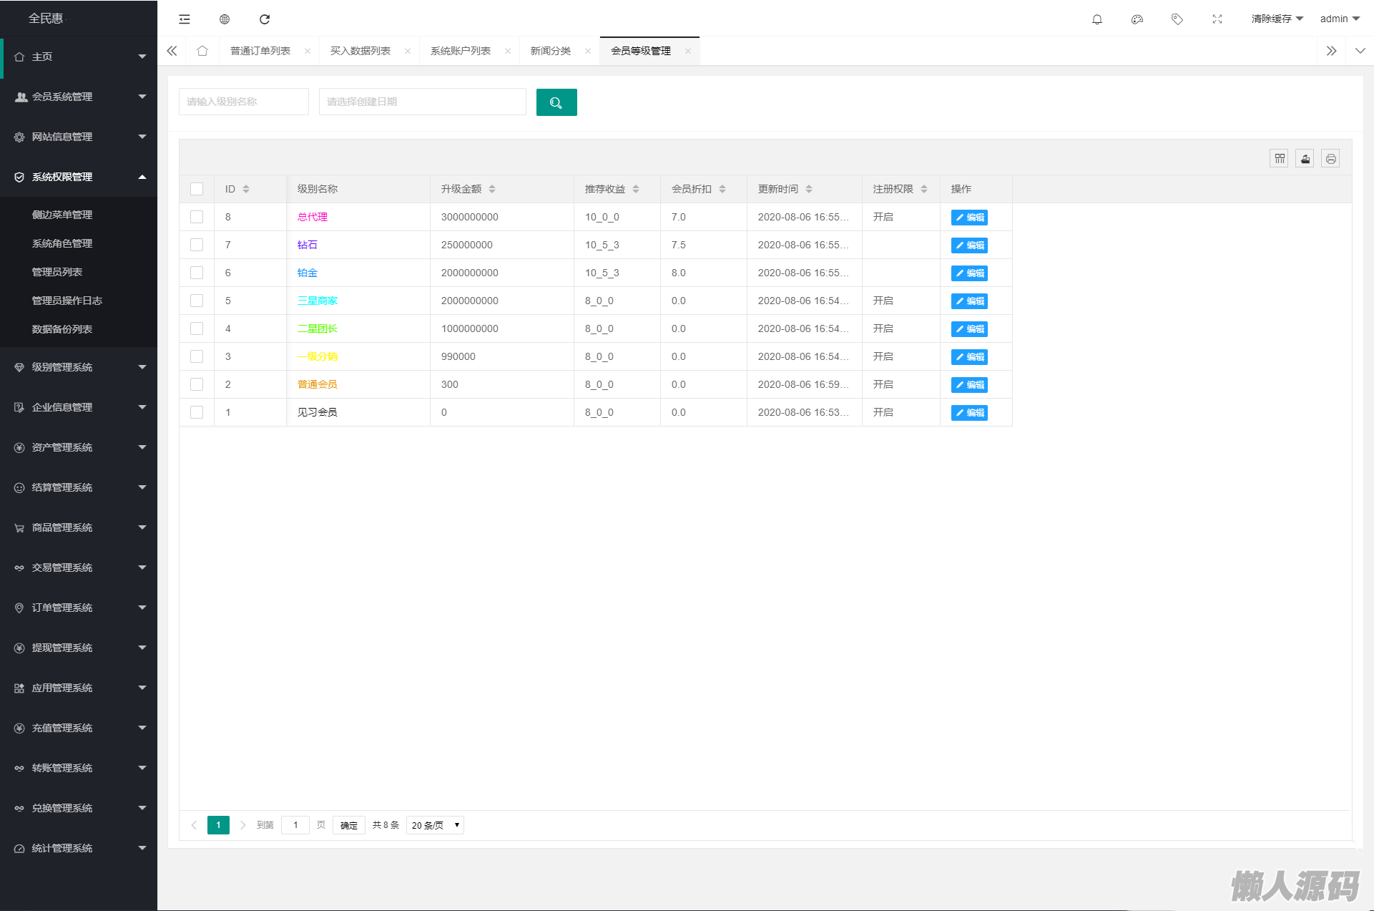The height and width of the screenshot is (911, 1374).
Task: Open the 20 条/页 page size dropdown
Action: pos(435,825)
